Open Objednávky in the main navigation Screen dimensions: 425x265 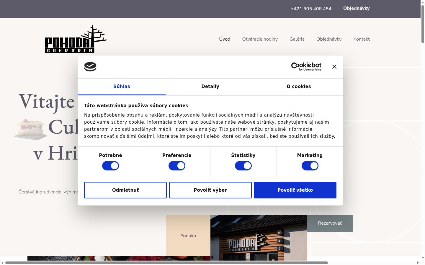pyautogui.click(x=329, y=39)
